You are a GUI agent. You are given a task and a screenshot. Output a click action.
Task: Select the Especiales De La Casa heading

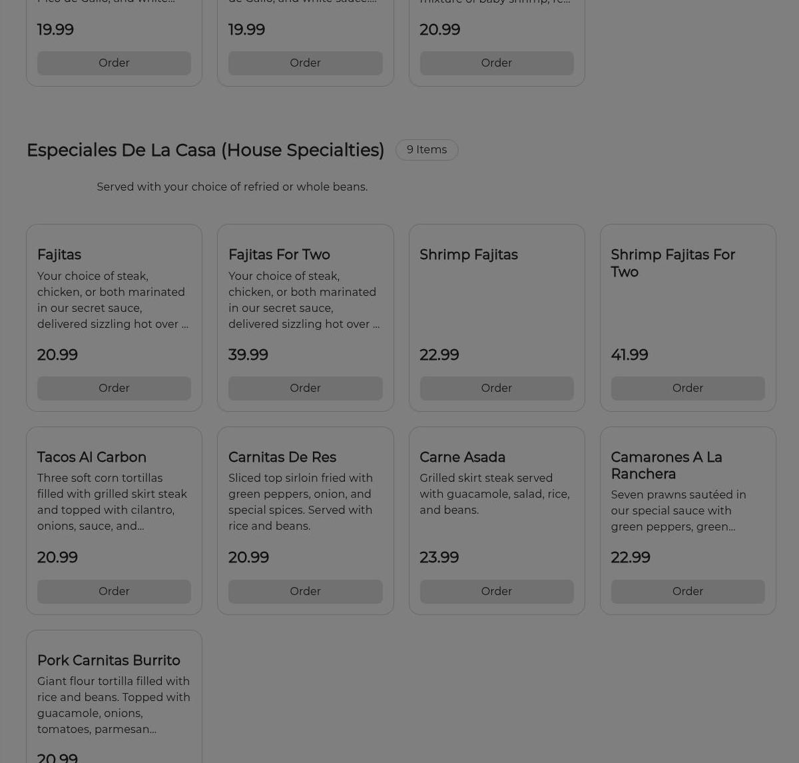tap(205, 150)
